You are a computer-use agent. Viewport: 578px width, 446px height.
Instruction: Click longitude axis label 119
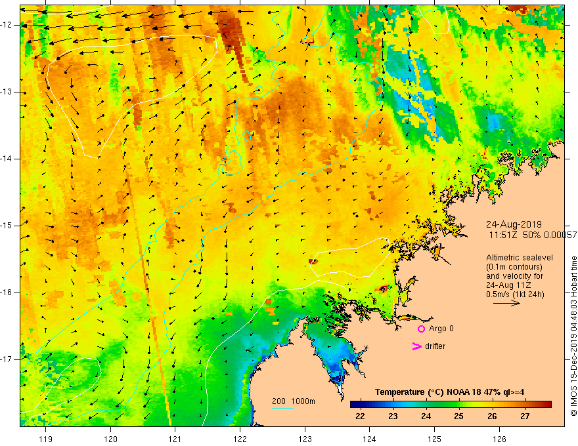pyautogui.click(x=46, y=439)
